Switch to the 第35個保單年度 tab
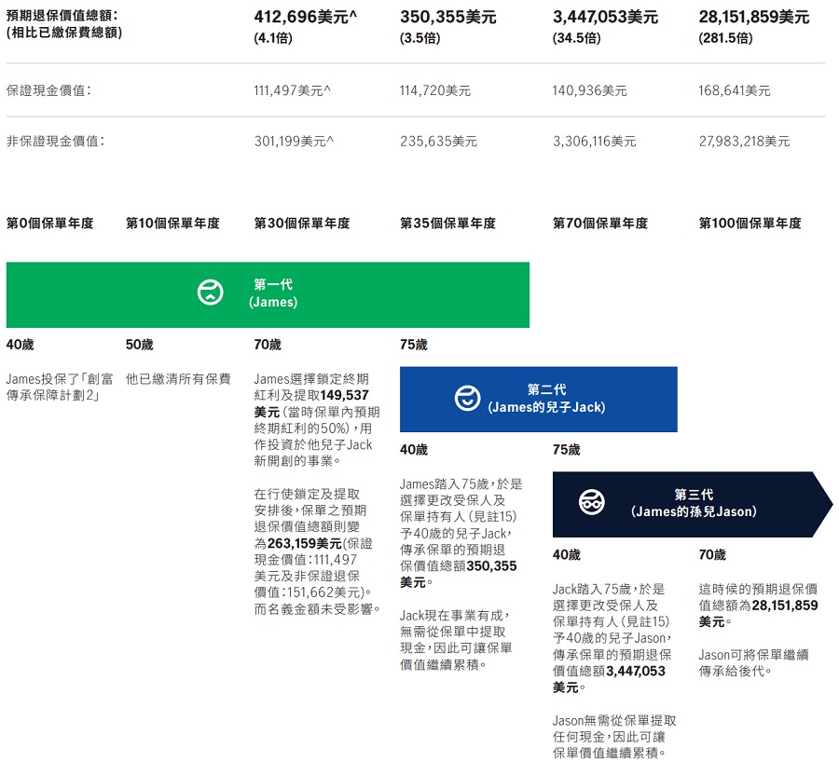 (x=446, y=224)
